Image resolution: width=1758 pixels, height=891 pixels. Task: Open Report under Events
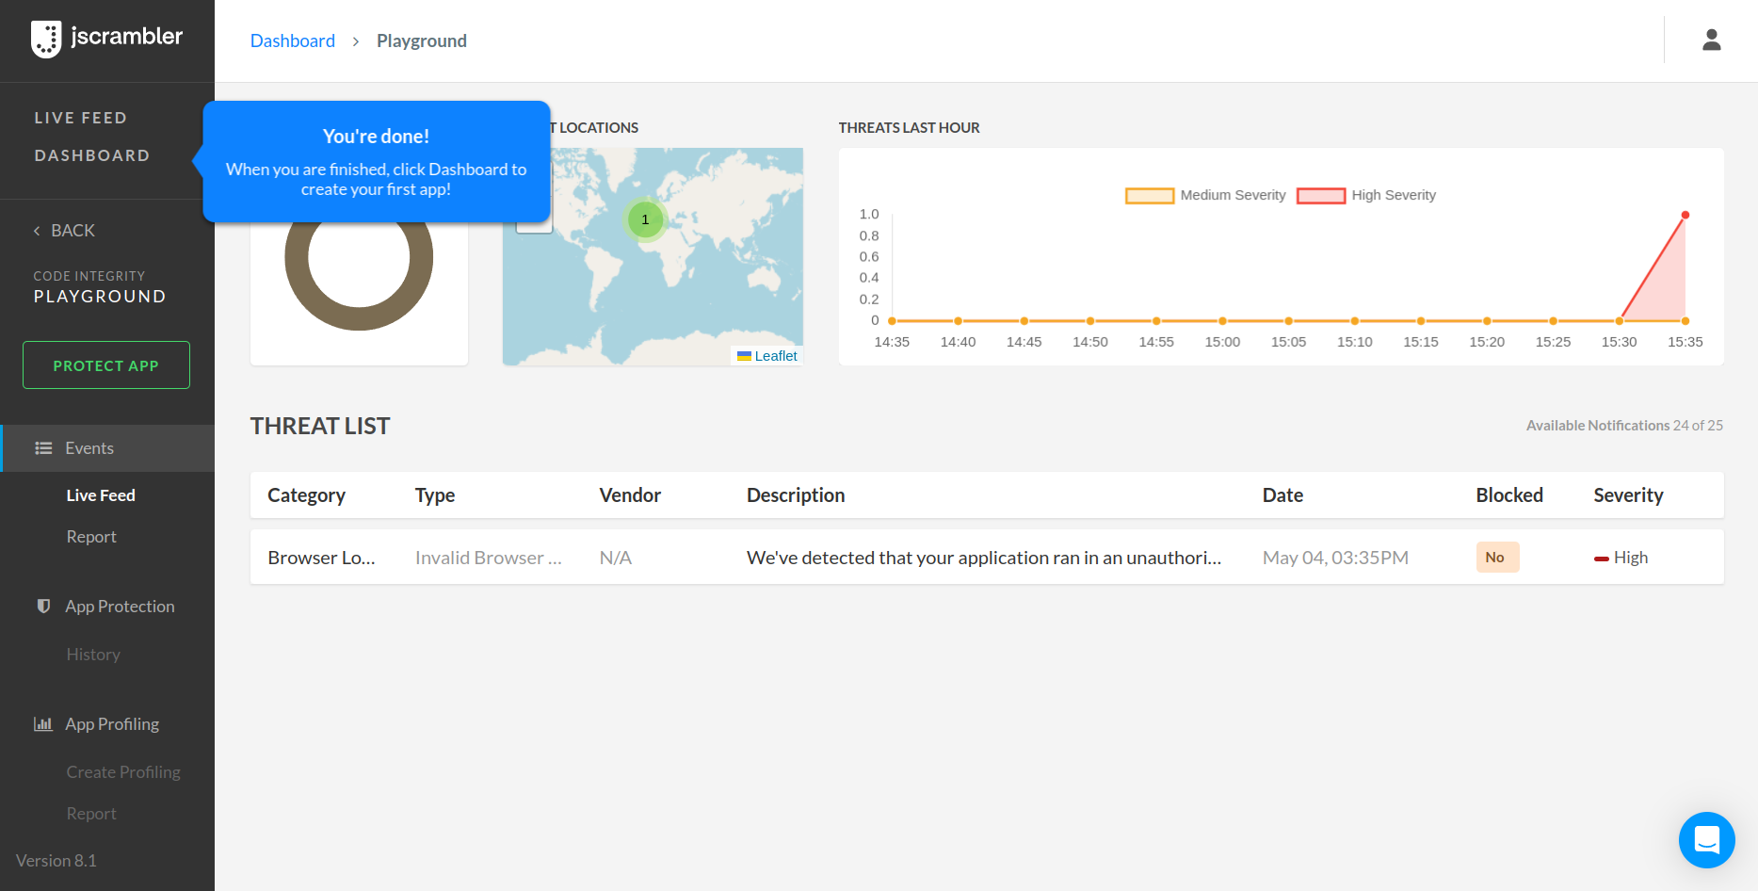(x=91, y=537)
